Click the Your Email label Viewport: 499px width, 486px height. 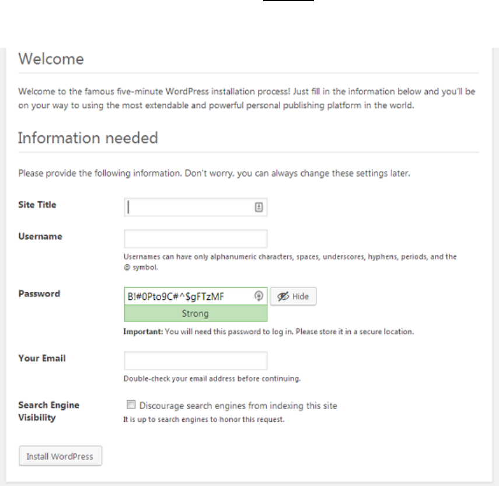tap(41, 358)
